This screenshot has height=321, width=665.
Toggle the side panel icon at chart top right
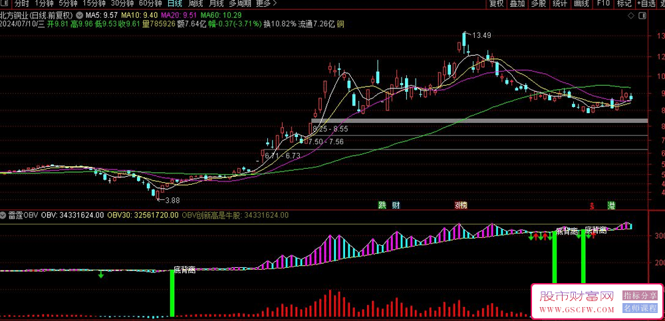[642, 16]
